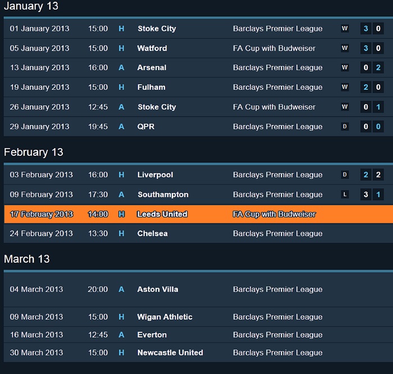The width and height of the screenshot is (393, 374).
Task: Click the 12:45 kickoff time in Everton row
Action: [x=98, y=335]
